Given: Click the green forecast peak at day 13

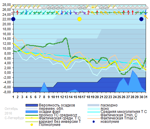Looking at the screenshot, I should [66, 38].
